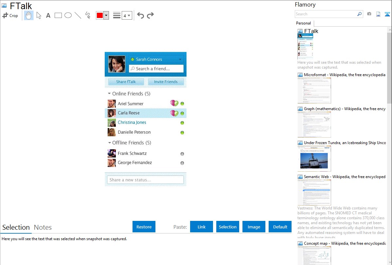Click the camera capture icon
392x265 pixels.
pyautogui.click(x=369, y=14)
